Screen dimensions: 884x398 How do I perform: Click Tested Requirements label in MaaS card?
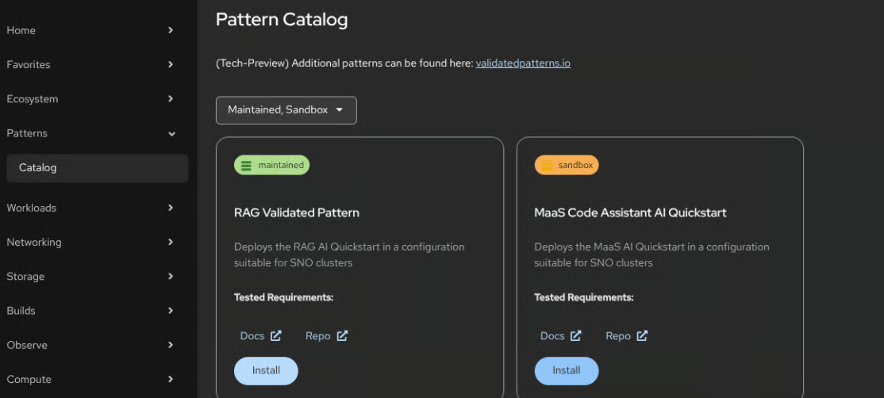point(584,297)
